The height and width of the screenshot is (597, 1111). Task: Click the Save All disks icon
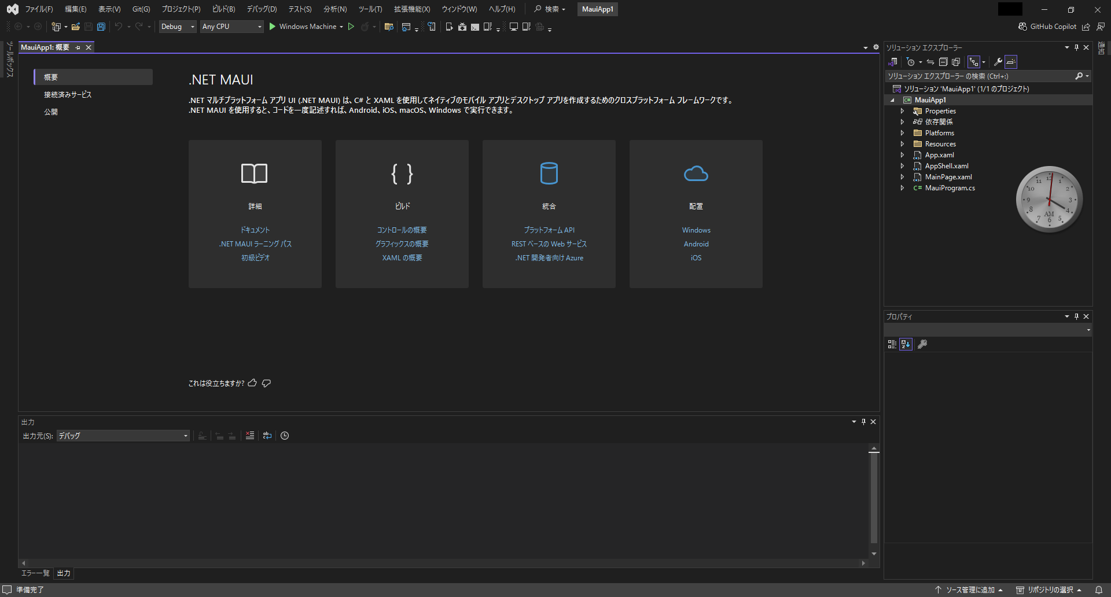click(x=101, y=27)
